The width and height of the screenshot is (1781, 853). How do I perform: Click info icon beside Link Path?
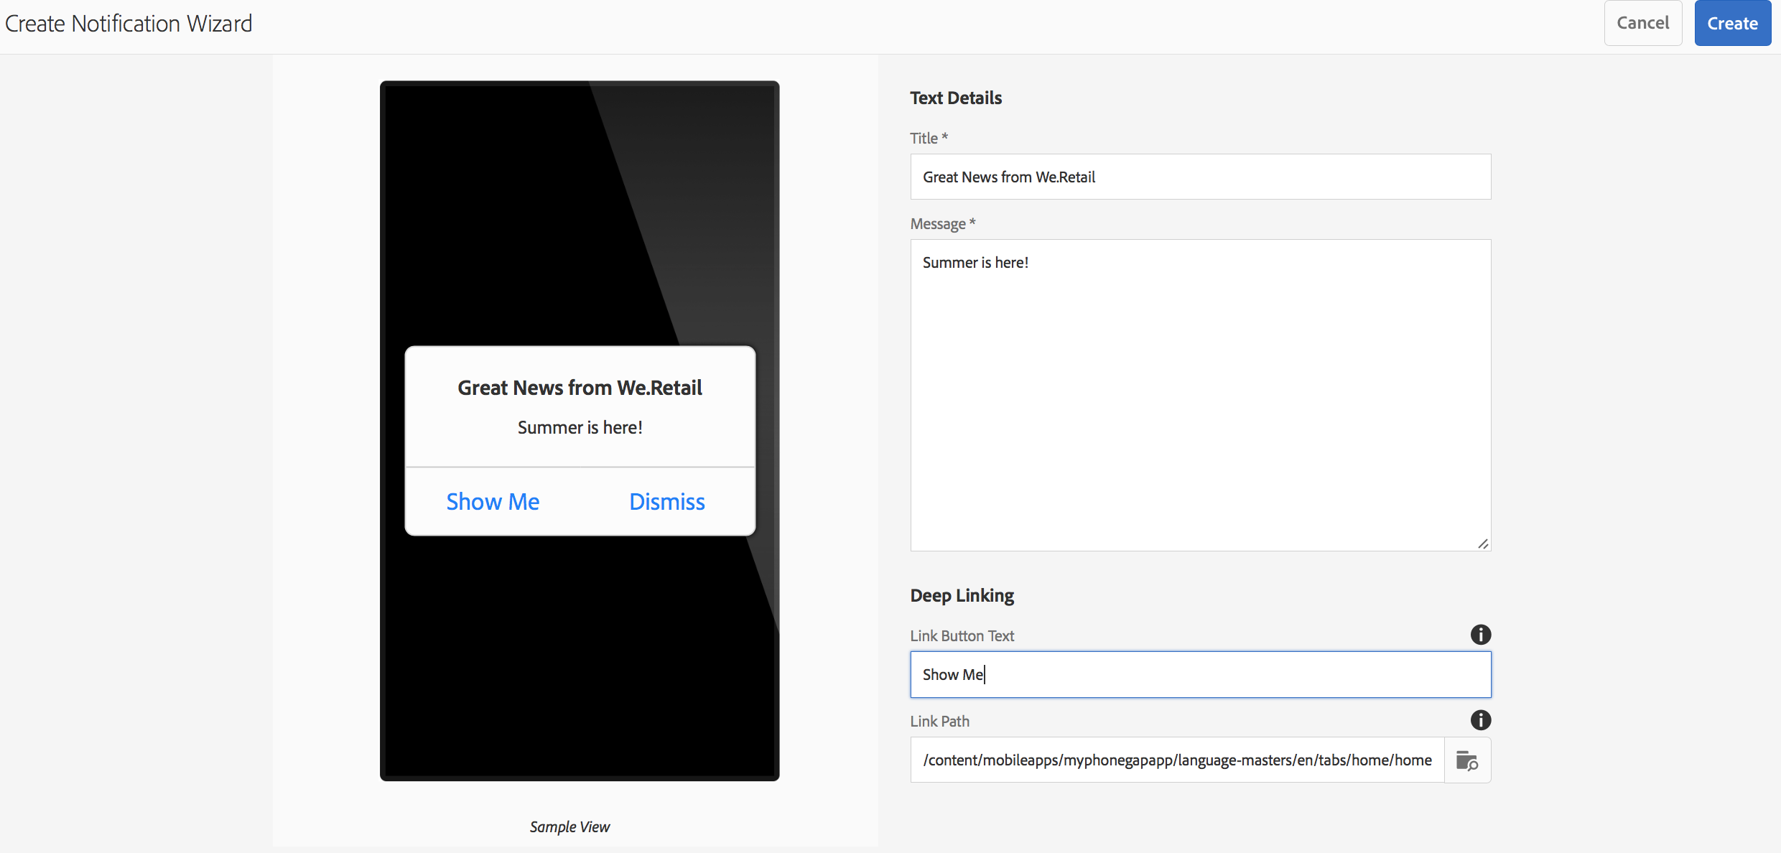[x=1480, y=720]
